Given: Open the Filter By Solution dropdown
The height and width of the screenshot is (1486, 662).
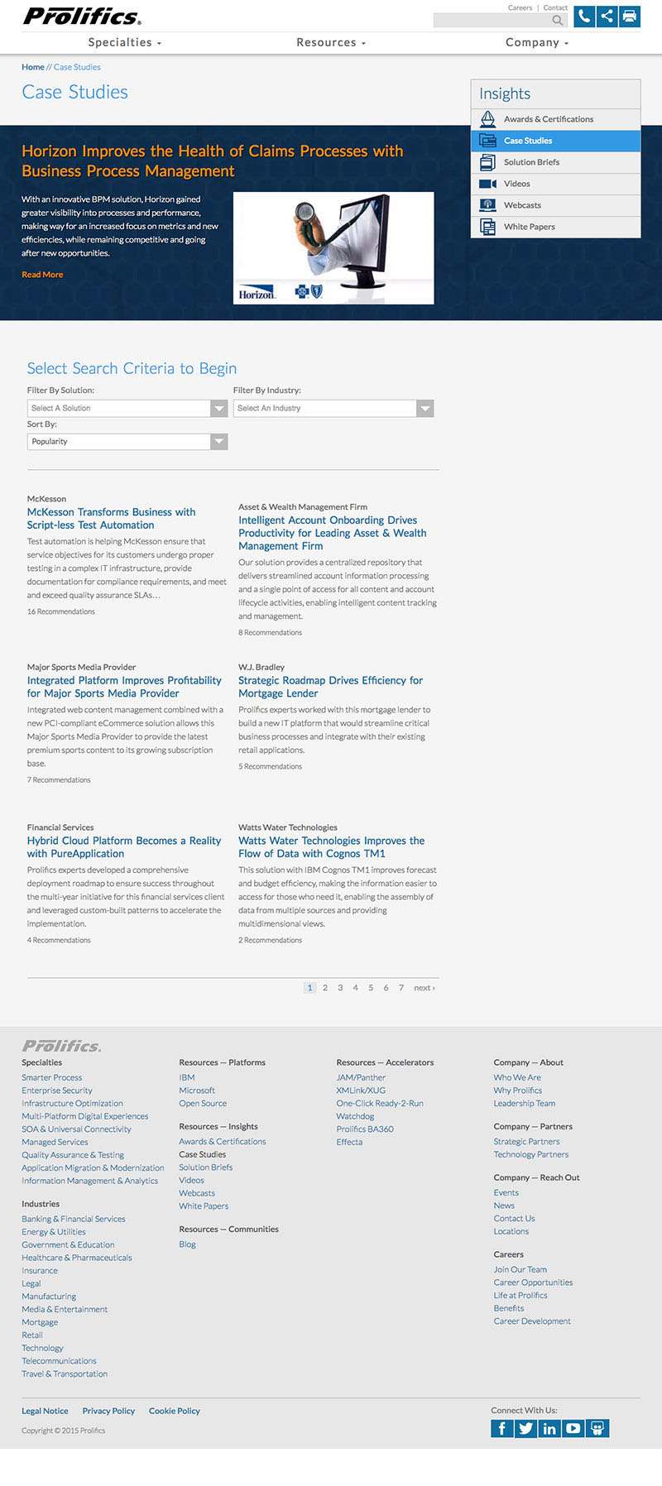Looking at the screenshot, I should 127,408.
